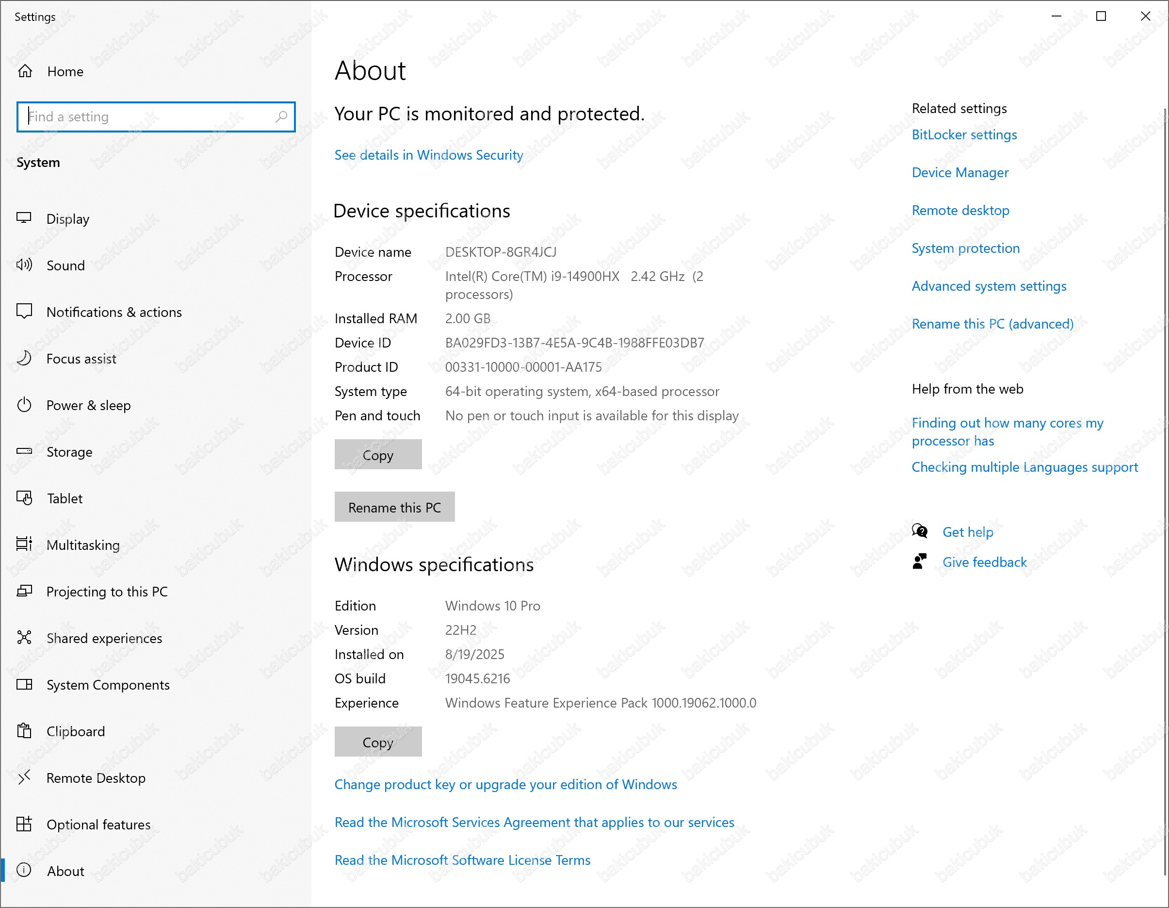Click the vertical scrollbar on right edge
Image resolution: width=1169 pixels, height=908 pixels.
coord(1165,493)
